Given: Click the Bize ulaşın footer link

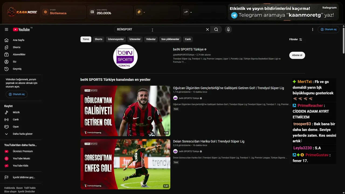Looking at the screenshot, I should pos(10,192).
